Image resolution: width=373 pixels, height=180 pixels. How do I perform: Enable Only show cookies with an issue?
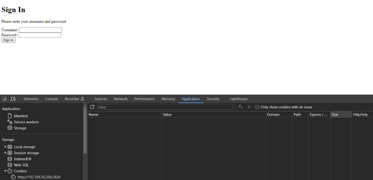click(x=257, y=107)
